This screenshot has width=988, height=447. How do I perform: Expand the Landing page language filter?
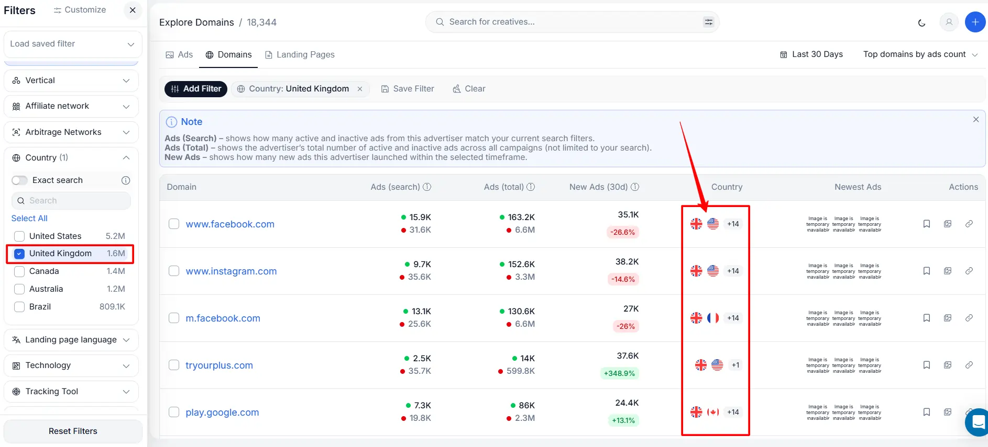[x=71, y=340]
